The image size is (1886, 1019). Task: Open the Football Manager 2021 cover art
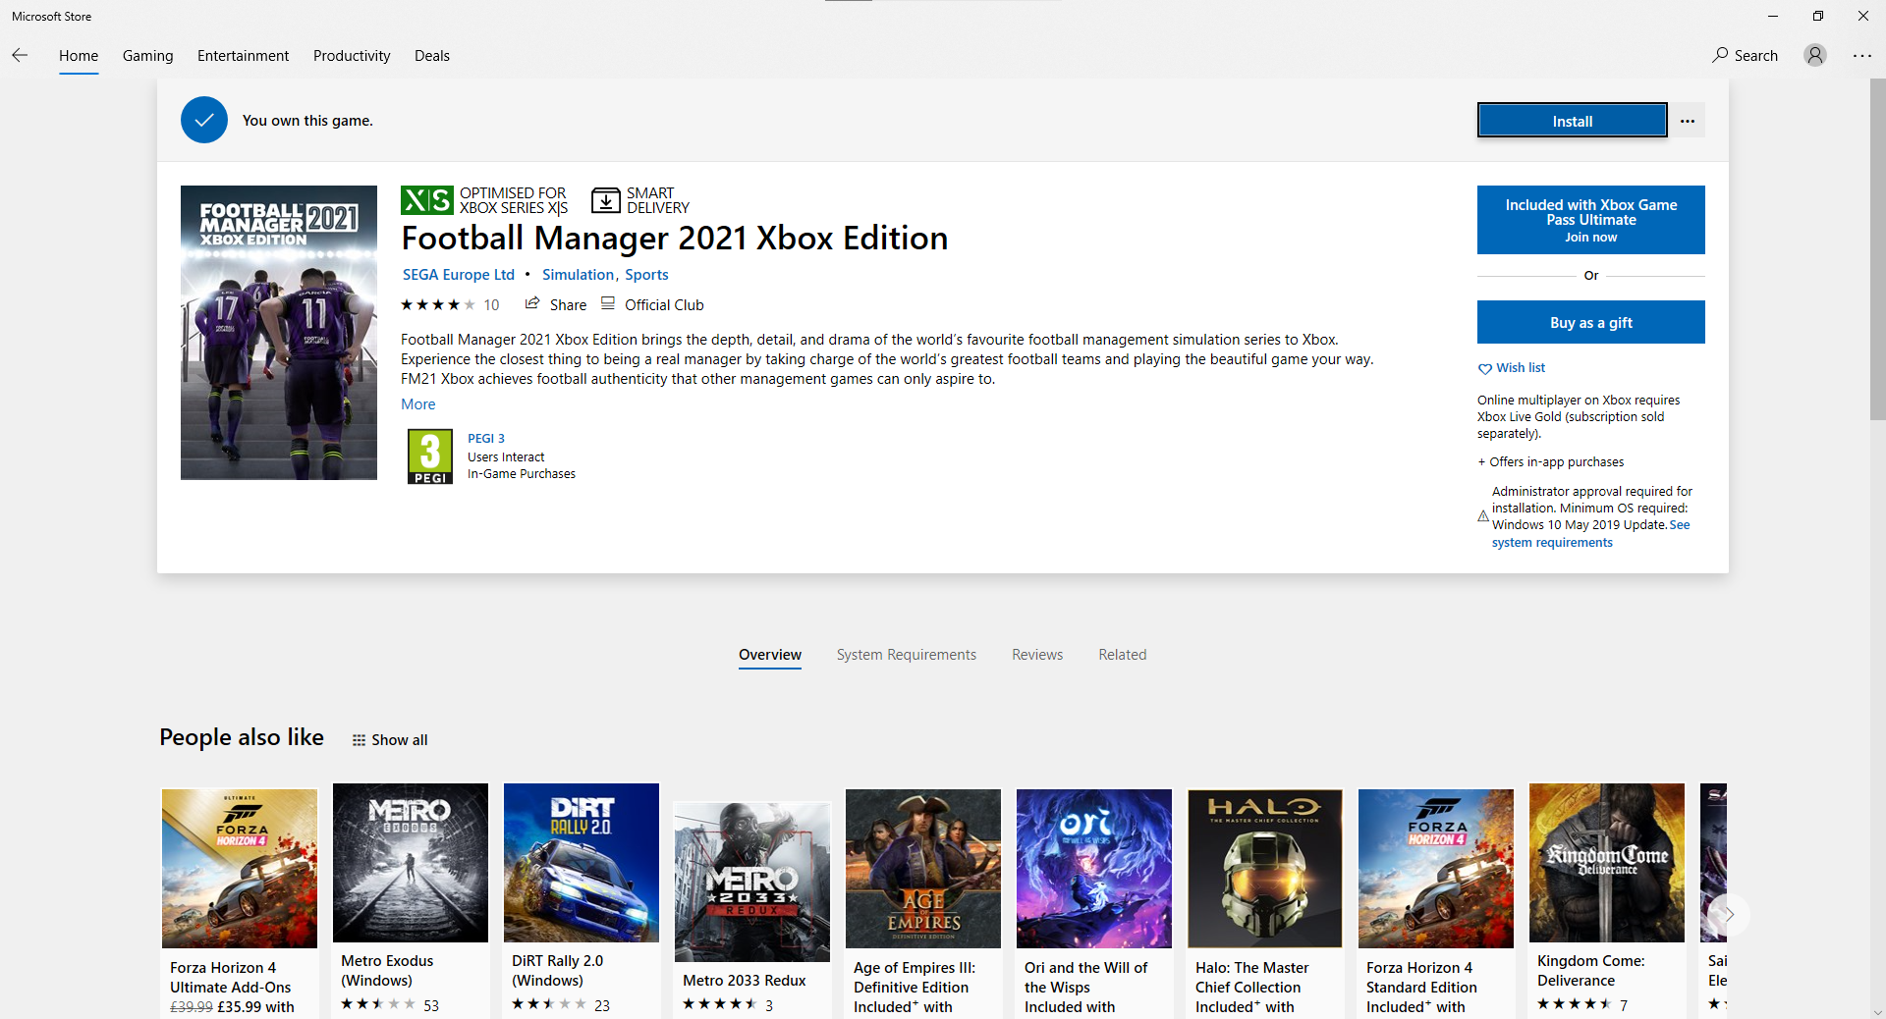279,333
